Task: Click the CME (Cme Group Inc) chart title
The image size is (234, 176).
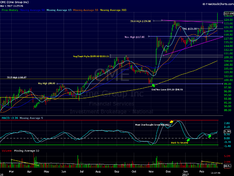Action: pyautogui.click(x=14, y=2)
